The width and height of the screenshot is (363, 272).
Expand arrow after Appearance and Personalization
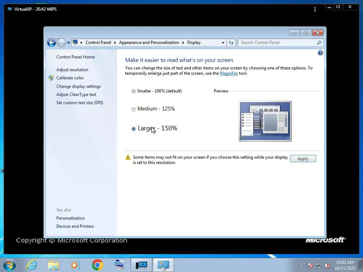(183, 42)
